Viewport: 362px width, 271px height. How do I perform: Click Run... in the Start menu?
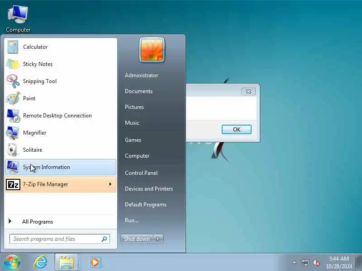(x=132, y=220)
